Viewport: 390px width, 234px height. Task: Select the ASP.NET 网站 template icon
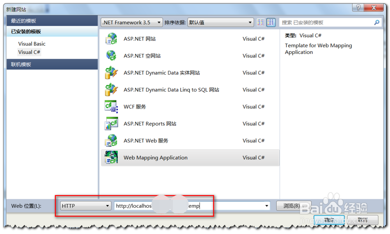[111, 38]
